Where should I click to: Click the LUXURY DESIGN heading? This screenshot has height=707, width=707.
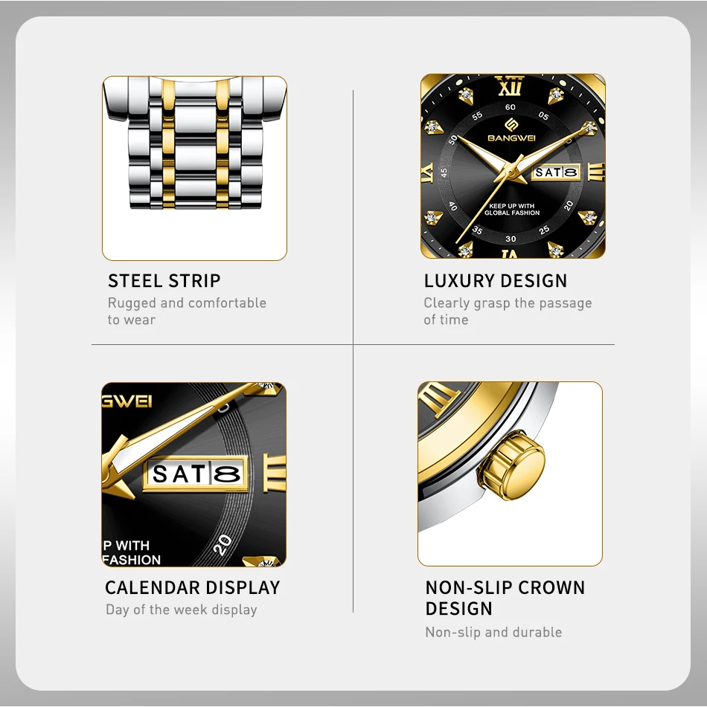pos(495,281)
